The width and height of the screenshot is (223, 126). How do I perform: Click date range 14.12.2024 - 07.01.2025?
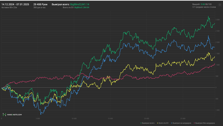[x=15, y=4]
